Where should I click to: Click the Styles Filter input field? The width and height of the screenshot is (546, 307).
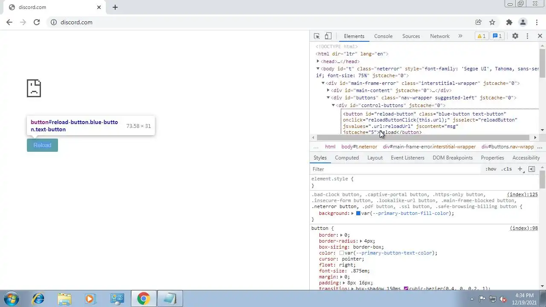click(397, 169)
